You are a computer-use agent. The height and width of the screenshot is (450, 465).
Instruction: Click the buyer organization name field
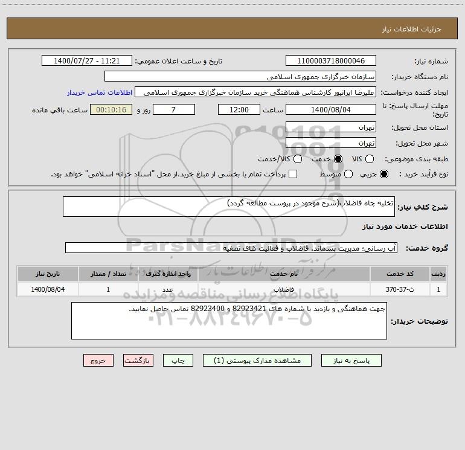240,76
